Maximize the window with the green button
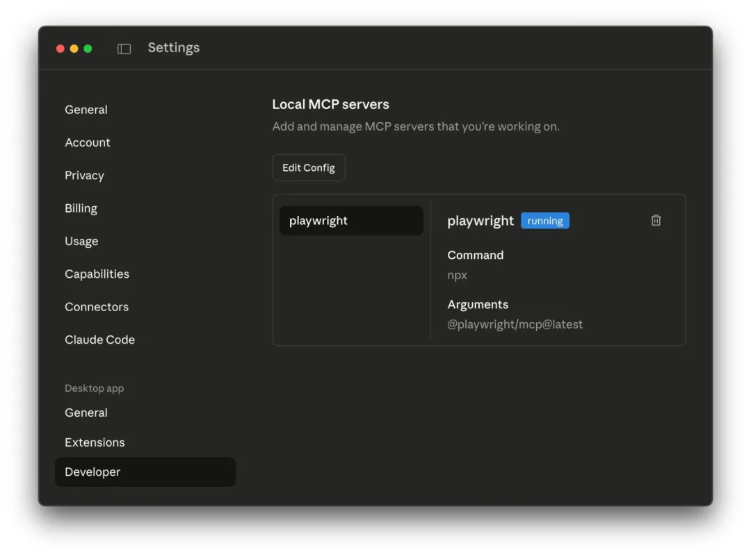 (x=88, y=49)
